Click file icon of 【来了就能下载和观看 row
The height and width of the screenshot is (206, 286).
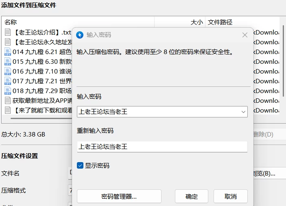point(8,110)
